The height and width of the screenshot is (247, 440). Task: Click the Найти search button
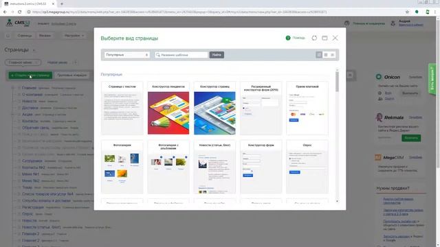[x=217, y=55]
